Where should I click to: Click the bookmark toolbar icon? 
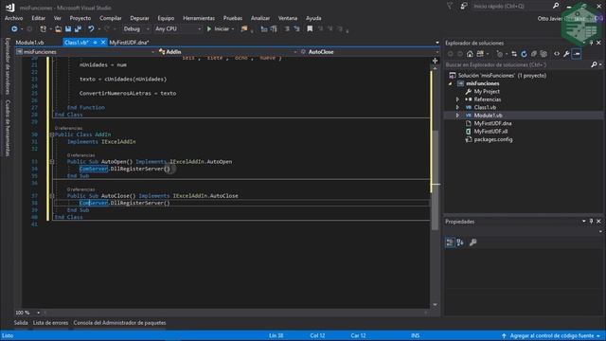pyautogui.click(x=310, y=29)
